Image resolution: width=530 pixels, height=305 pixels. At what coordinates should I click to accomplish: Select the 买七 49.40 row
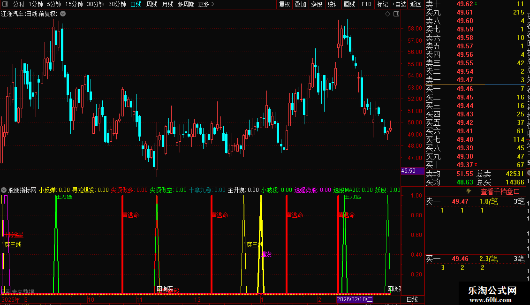click(x=475, y=139)
